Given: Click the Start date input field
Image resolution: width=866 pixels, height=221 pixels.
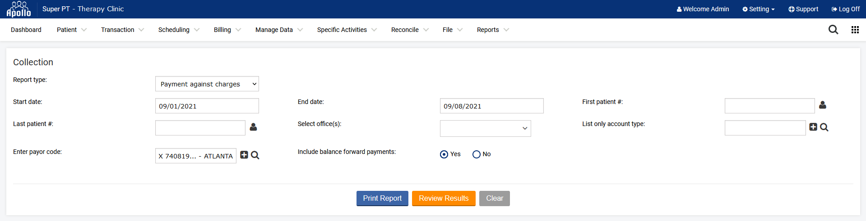Looking at the screenshot, I should tap(207, 106).
